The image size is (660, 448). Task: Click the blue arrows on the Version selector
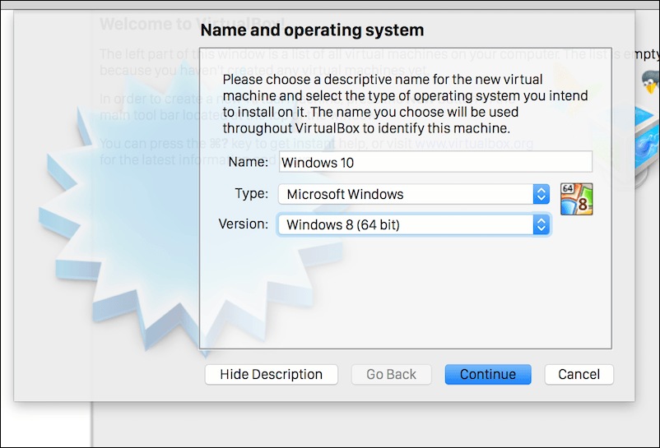pos(541,224)
